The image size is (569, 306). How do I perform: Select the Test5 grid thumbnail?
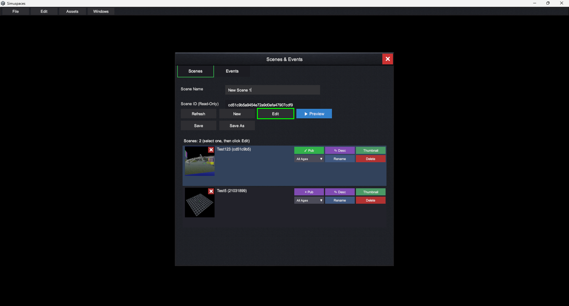click(200, 203)
